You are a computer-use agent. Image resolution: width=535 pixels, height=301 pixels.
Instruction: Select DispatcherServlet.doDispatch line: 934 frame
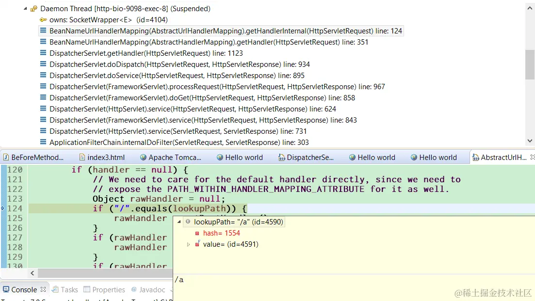tap(179, 64)
